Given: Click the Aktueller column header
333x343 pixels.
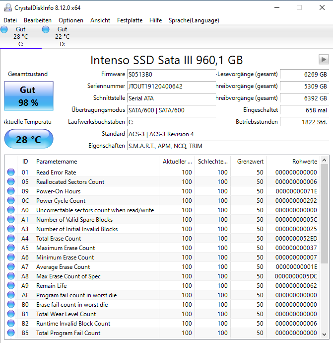Looking at the screenshot, I should pyautogui.click(x=177, y=162).
